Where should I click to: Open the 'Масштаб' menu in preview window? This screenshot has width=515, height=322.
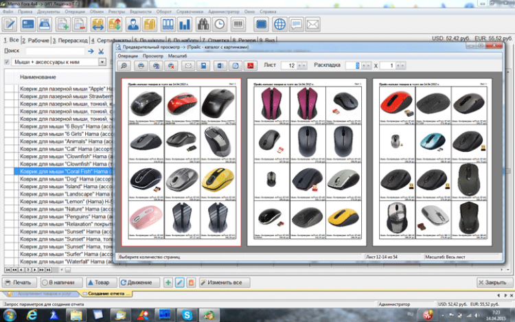(176, 54)
